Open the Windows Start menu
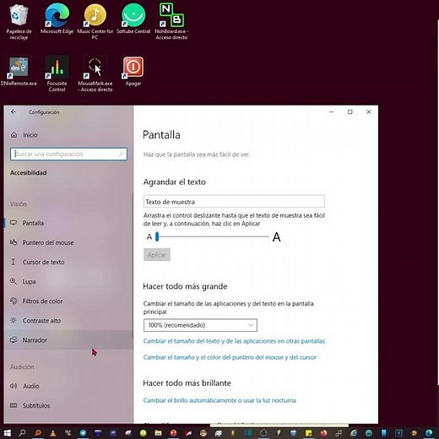This screenshot has width=439, height=439. tap(8, 433)
